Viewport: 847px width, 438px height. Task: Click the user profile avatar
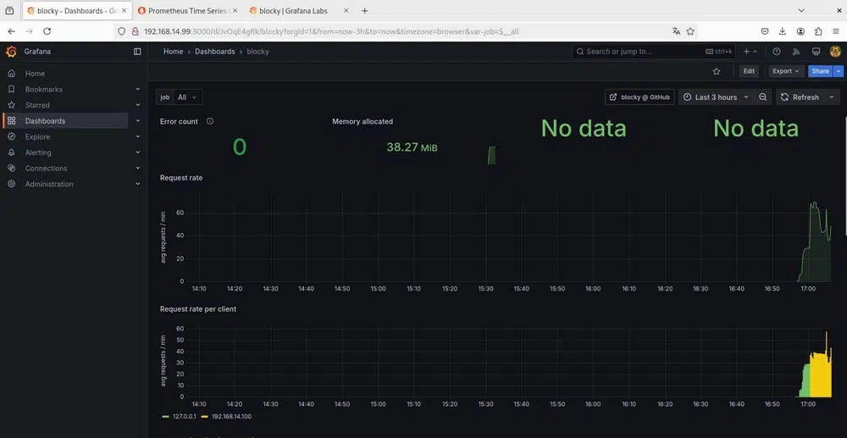pos(834,52)
